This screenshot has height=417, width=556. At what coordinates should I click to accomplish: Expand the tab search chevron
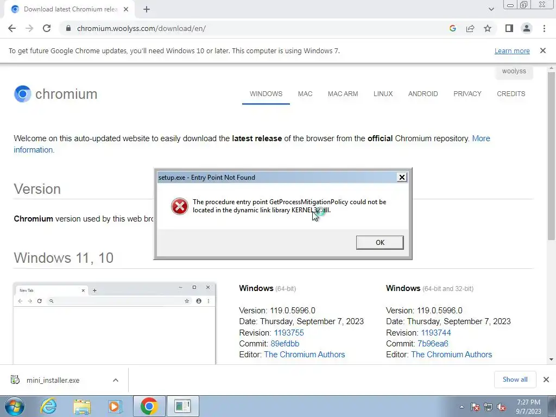pyautogui.click(x=491, y=10)
